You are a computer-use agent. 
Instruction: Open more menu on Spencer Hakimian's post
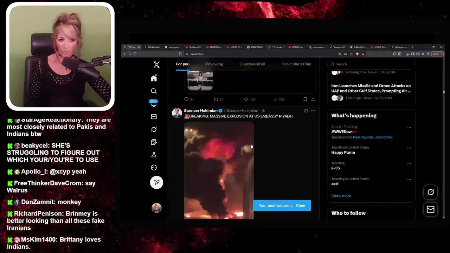point(313,111)
